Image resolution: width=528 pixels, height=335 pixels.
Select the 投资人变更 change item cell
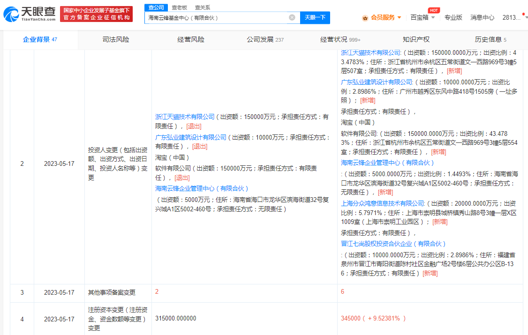click(118, 164)
